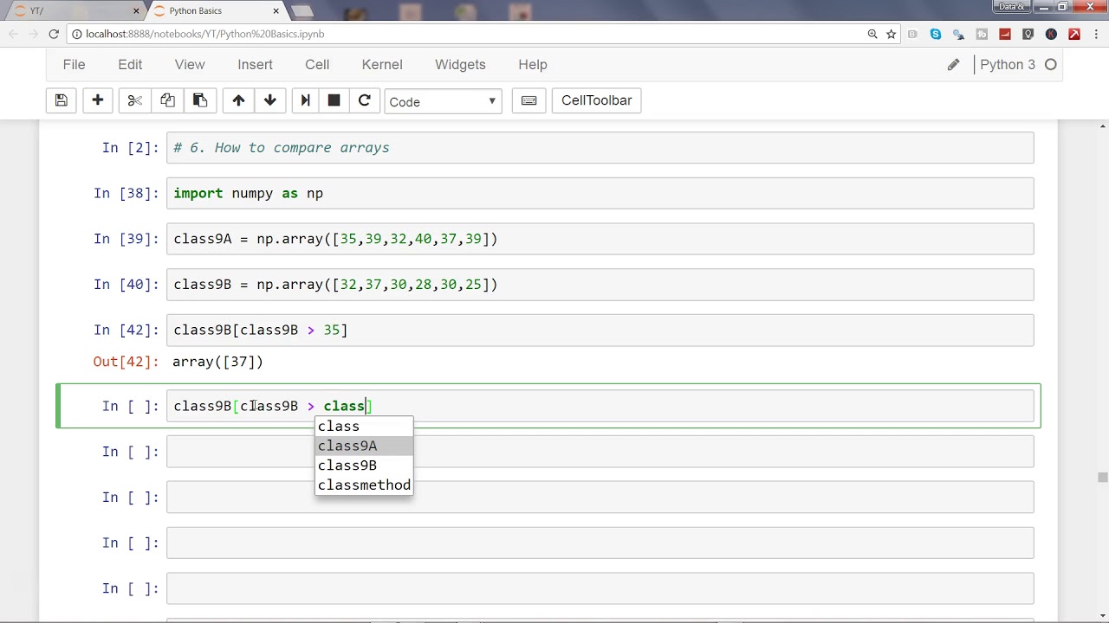The height and width of the screenshot is (623, 1109).
Task: Move selected cell down with arrow icon
Action: [x=270, y=100]
